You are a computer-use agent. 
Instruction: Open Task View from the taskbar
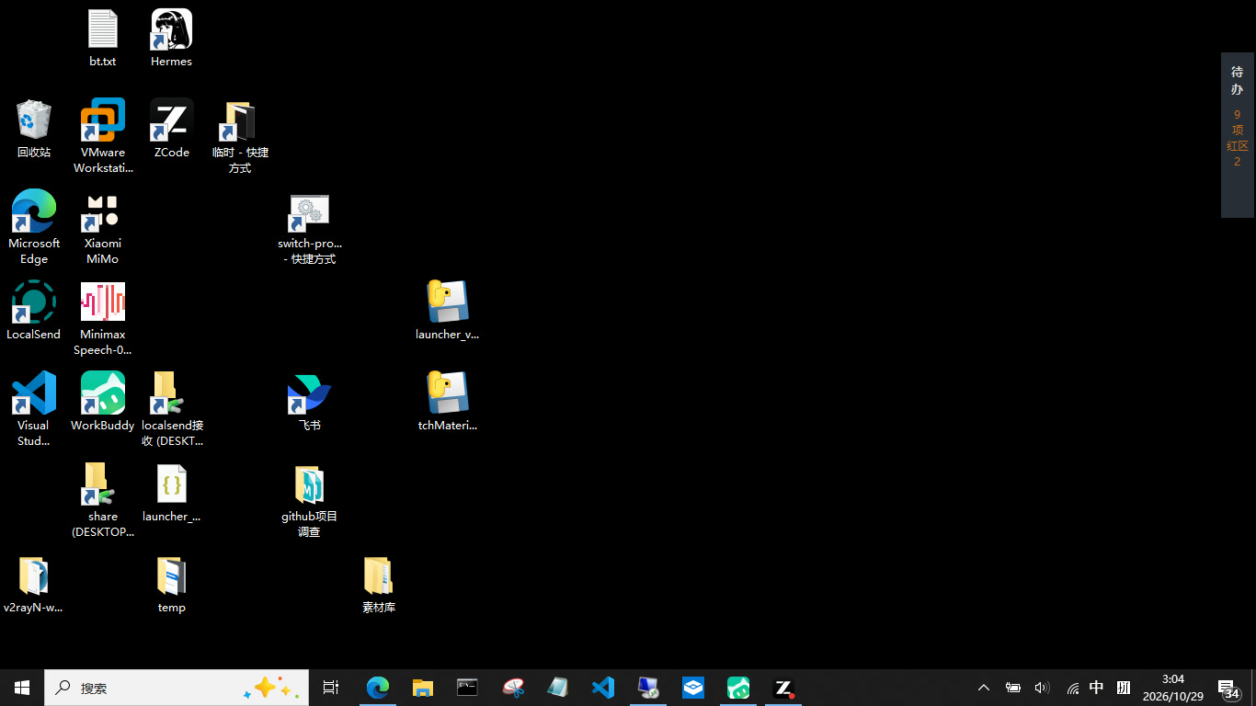pos(331,688)
